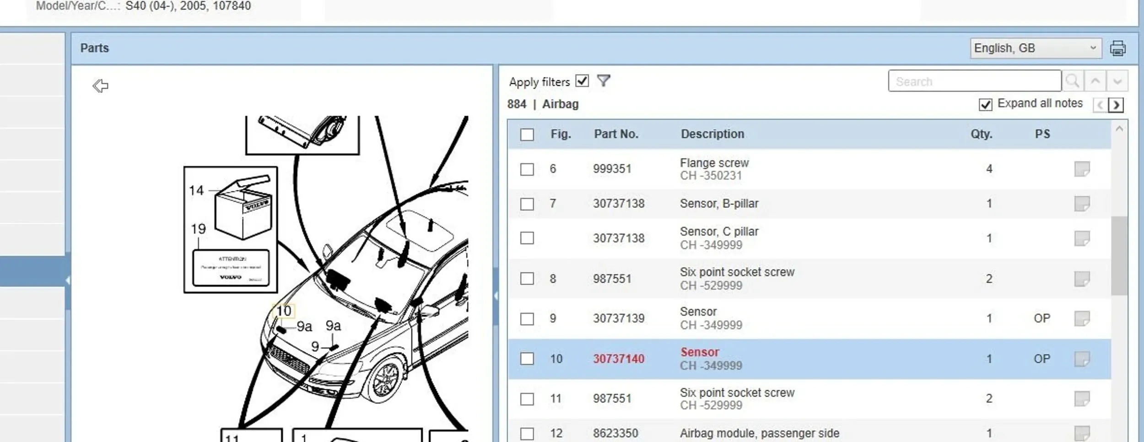The height and width of the screenshot is (442, 1144).
Task: Click the Airbag module, passenger side description
Action: [760, 433]
